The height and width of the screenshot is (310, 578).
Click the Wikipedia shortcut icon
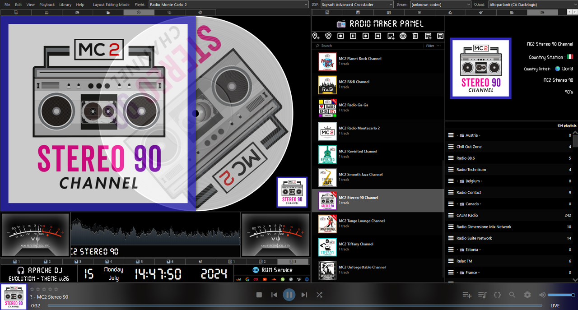point(299,279)
